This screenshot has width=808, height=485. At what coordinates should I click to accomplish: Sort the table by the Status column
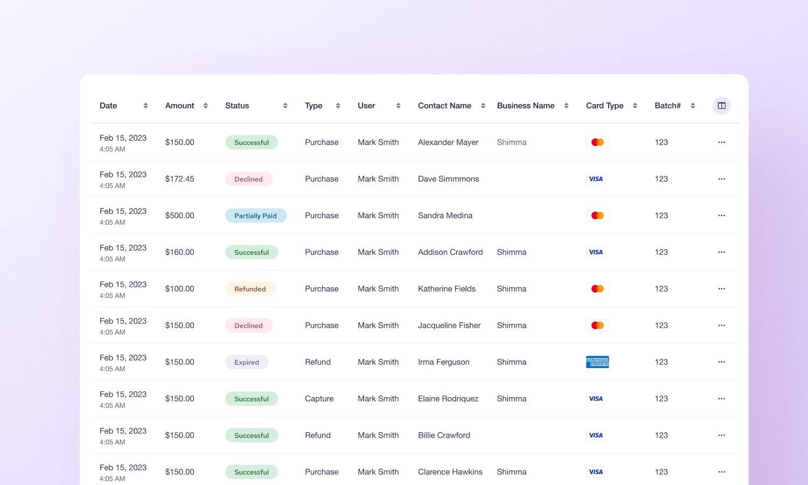(x=285, y=106)
